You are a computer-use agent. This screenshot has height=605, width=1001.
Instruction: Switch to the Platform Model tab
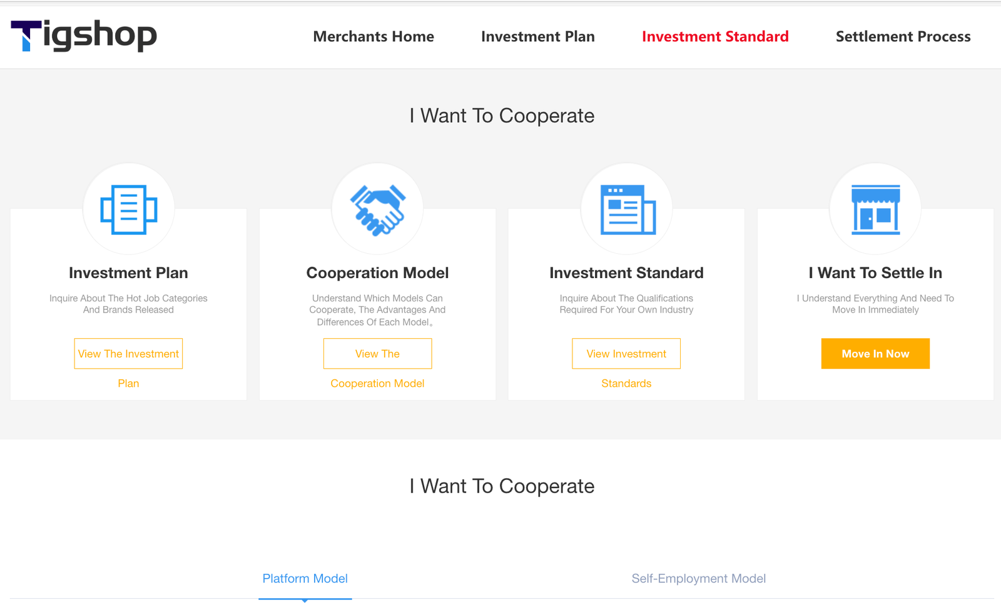(305, 579)
